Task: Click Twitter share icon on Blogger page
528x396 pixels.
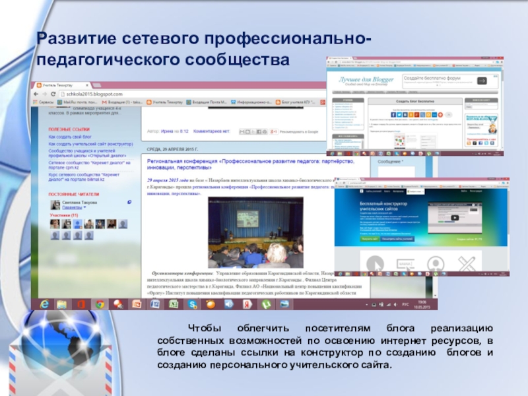Action: [x=399, y=115]
